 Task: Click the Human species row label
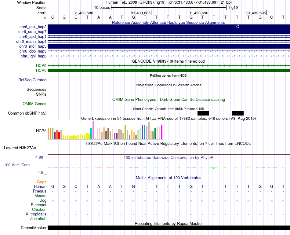coord(40,186)
